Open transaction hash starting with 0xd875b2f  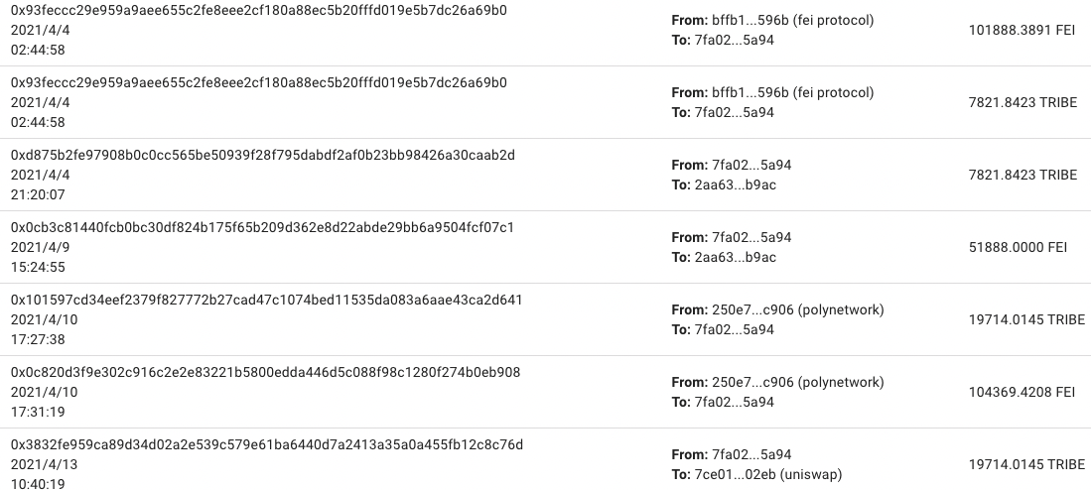coord(263,155)
